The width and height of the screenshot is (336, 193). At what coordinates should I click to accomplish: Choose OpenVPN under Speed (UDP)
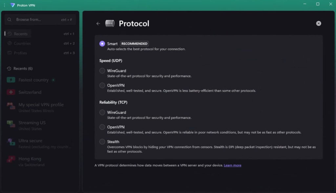pyautogui.click(x=102, y=85)
